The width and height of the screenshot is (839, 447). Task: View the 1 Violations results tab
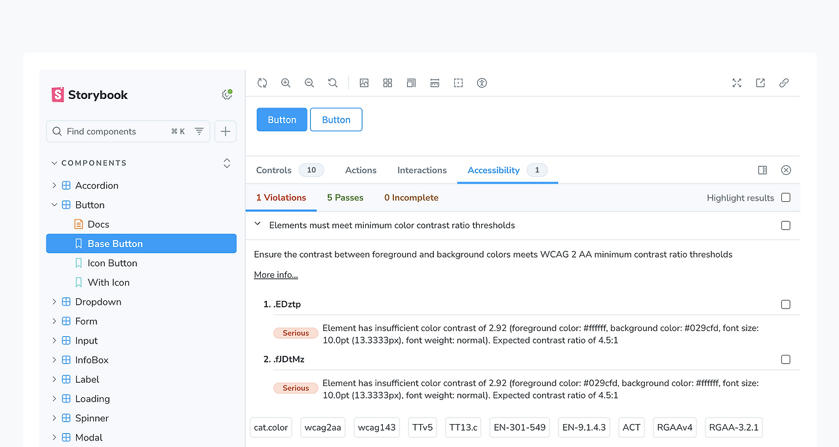tap(281, 197)
